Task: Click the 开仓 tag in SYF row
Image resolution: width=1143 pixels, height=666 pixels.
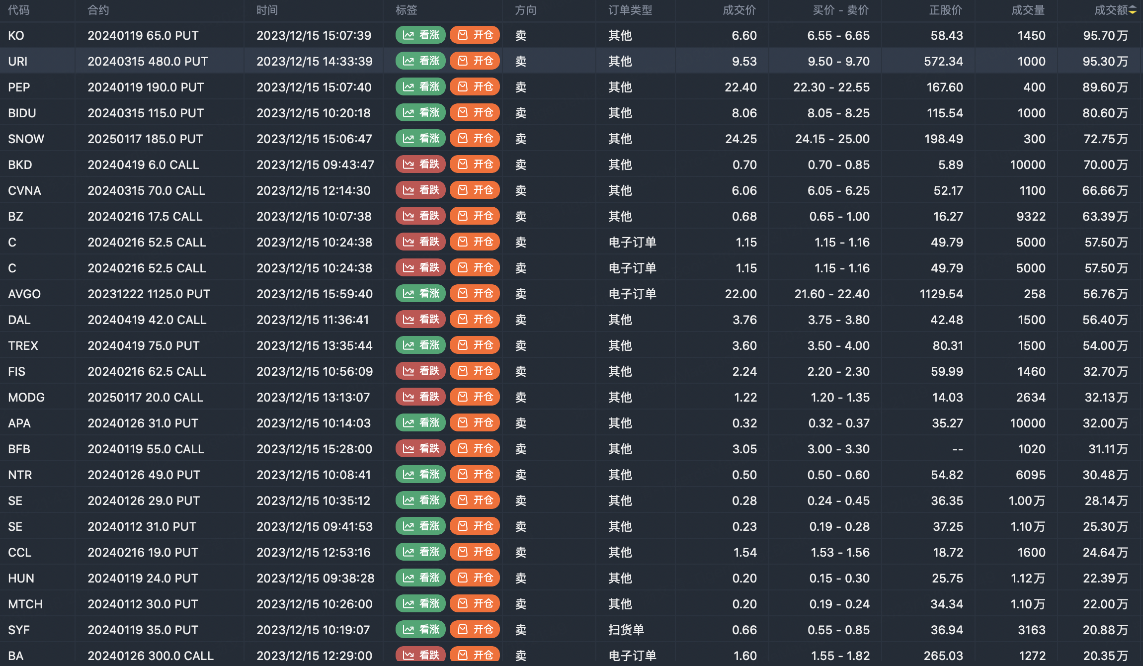Action: click(x=475, y=630)
